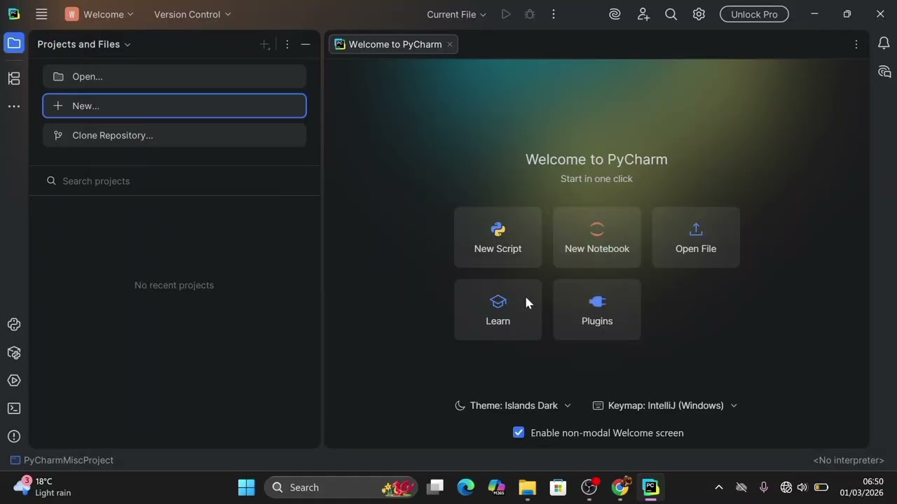Open the Current File run configuration dropdown
897x504 pixels.
click(x=456, y=14)
